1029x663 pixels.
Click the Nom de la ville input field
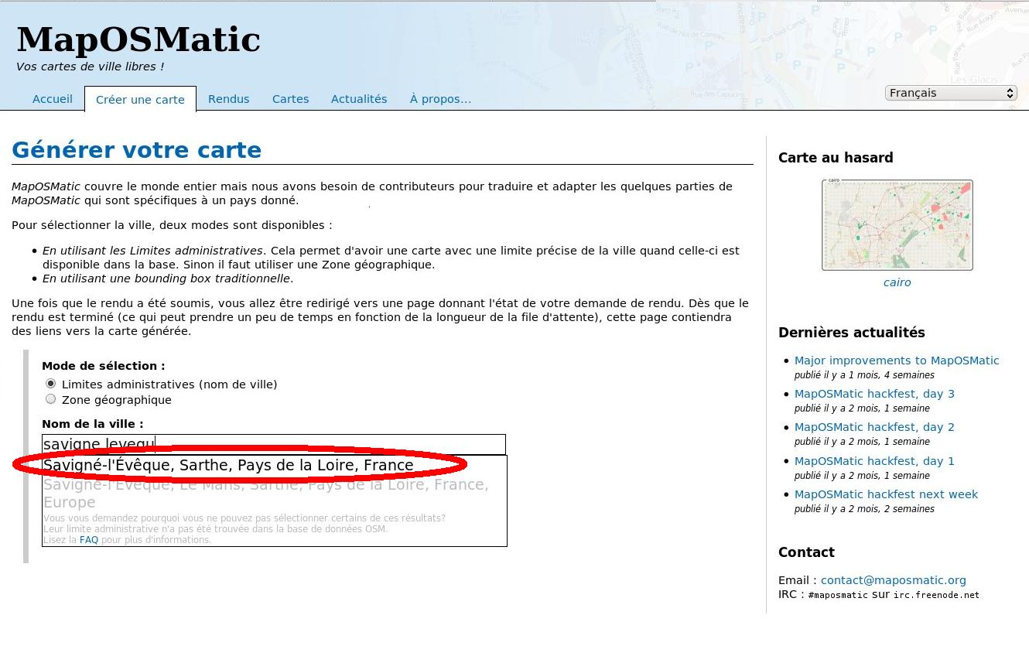[x=274, y=444]
